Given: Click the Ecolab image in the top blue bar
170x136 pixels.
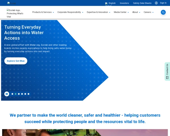Looking at the screenshot, I should [12, 3].
